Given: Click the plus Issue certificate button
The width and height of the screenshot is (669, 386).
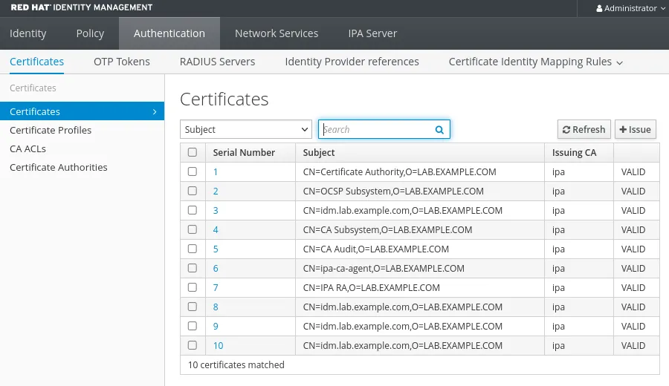Looking at the screenshot, I should (635, 129).
